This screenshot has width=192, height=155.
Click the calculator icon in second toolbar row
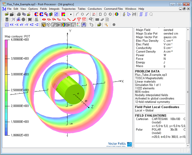tap(7, 19)
